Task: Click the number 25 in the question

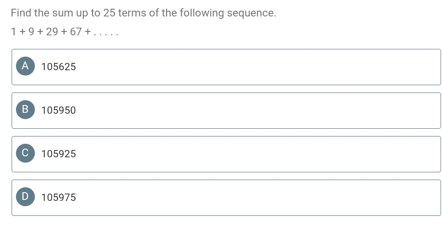Action: [109, 13]
